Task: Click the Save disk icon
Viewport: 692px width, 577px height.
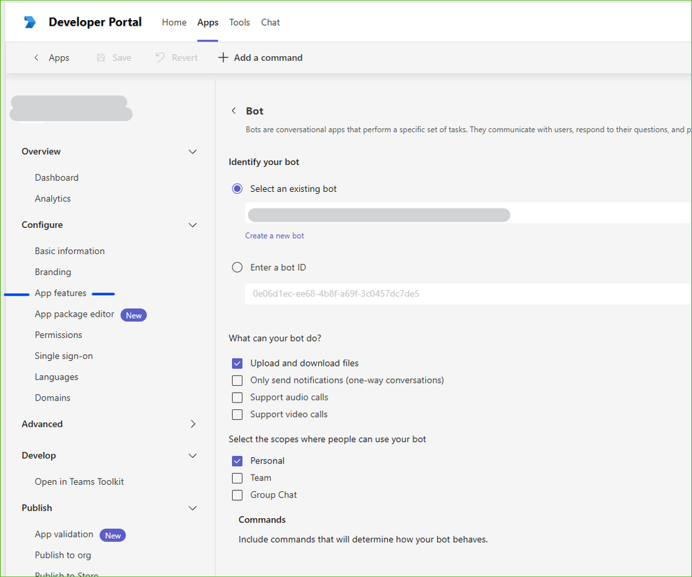Action: coord(100,57)
